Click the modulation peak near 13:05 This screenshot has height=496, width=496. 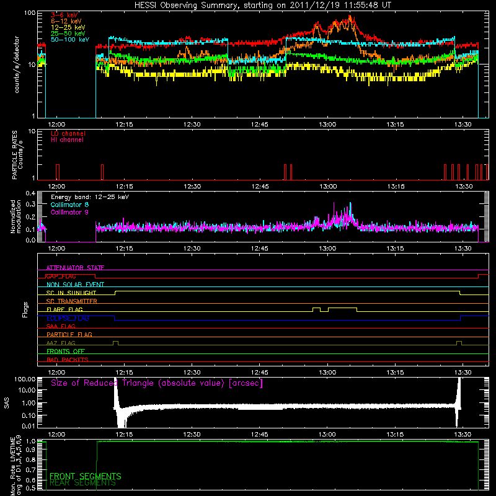click(350, 210)
